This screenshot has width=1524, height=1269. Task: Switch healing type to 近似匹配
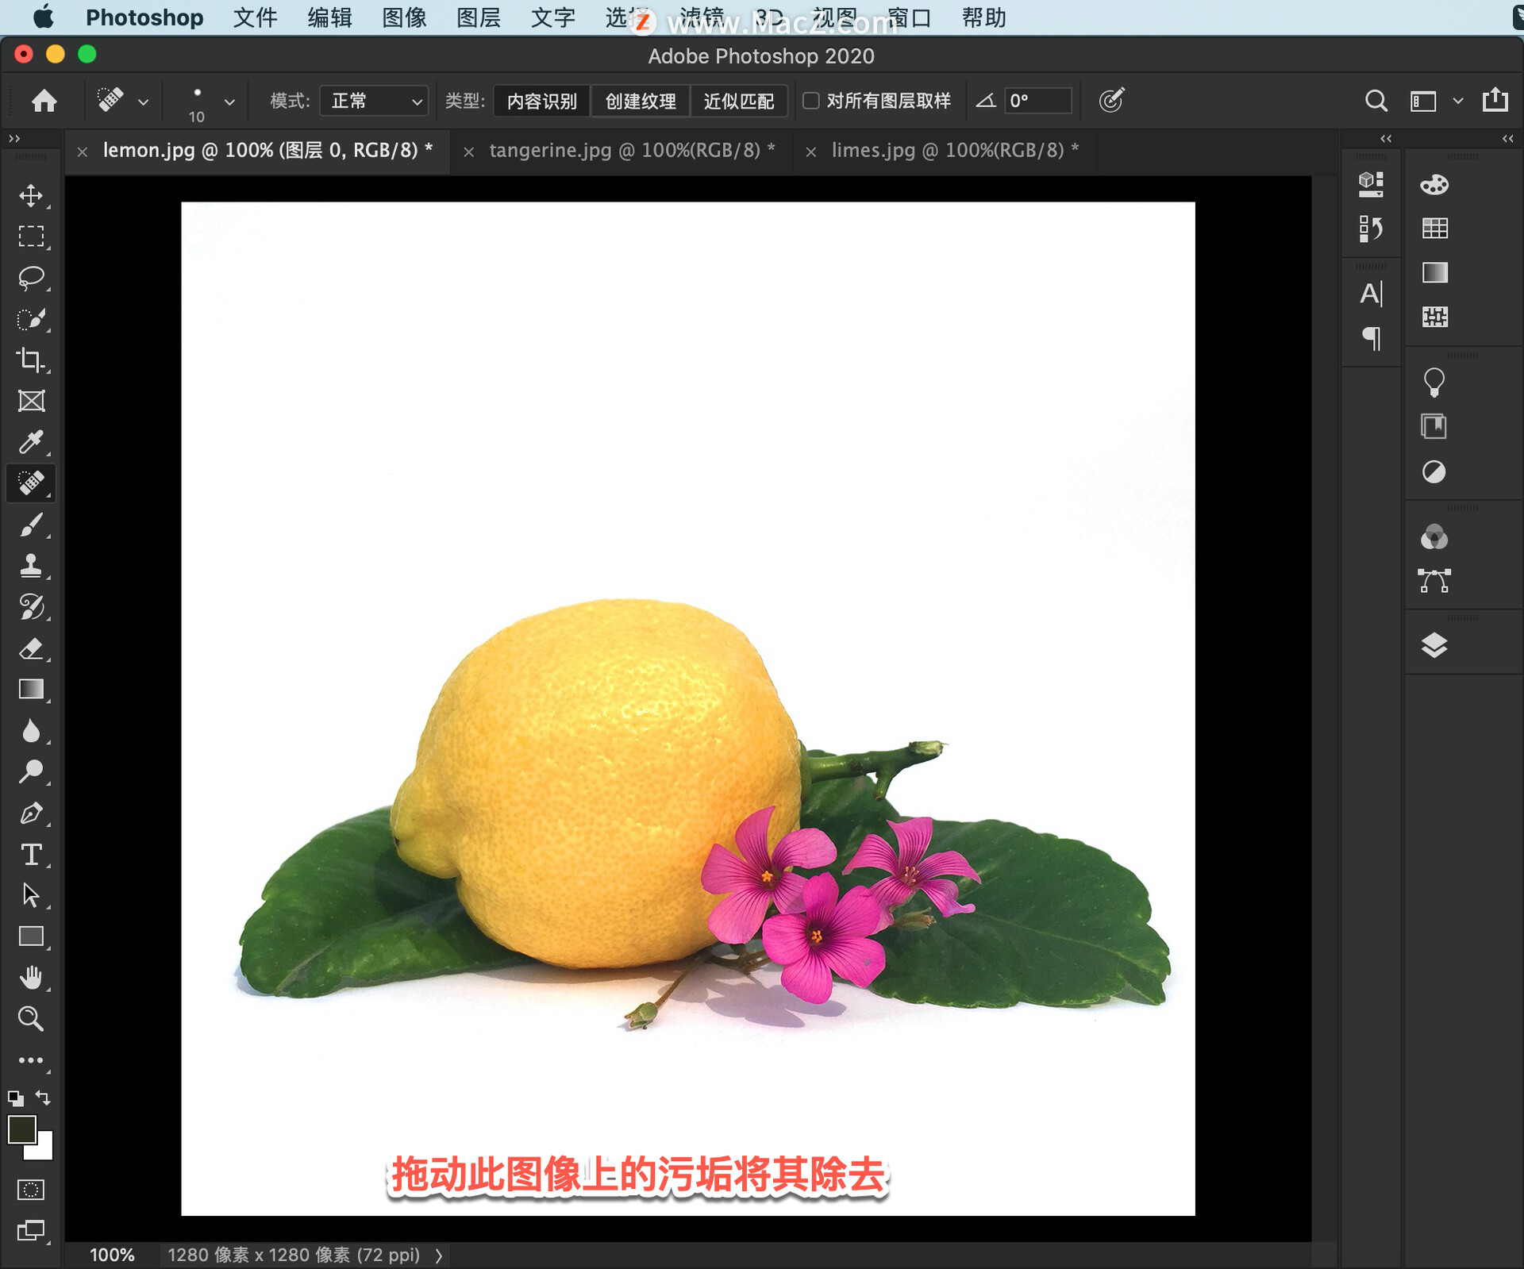[739, 101]
